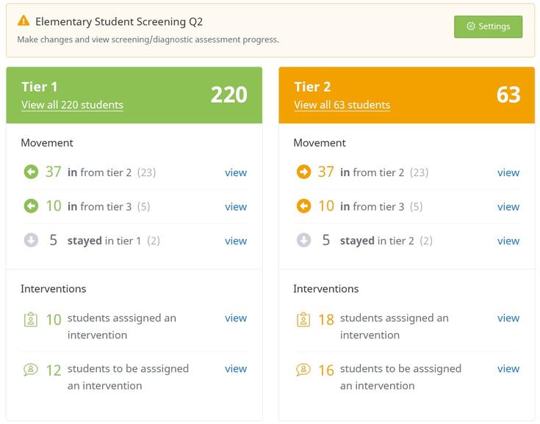
Task: Open View all 63 students link
Action: (x=342, y=105)
